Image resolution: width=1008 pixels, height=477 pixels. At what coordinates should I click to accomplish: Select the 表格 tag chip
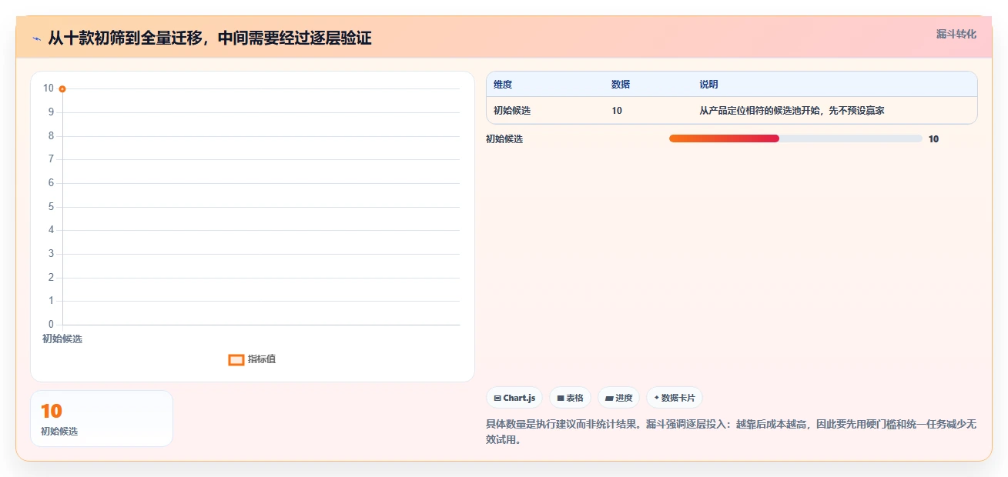pos(570,398)
